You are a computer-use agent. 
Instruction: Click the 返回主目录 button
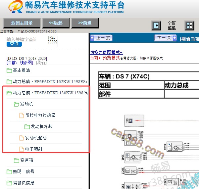[22, 23]
